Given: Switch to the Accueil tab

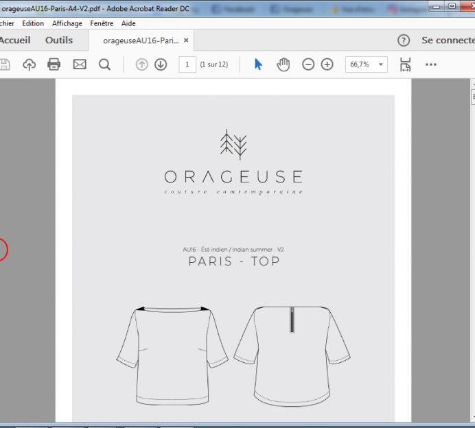Looking at the screenshot, I should [x=14, y=40].
